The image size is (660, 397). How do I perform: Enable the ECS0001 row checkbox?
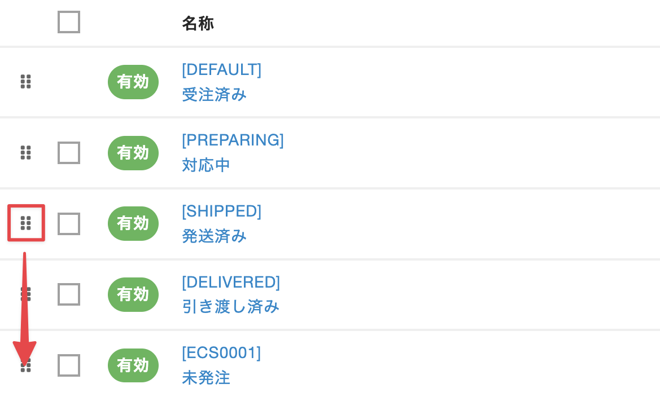[x=69, y=365]
